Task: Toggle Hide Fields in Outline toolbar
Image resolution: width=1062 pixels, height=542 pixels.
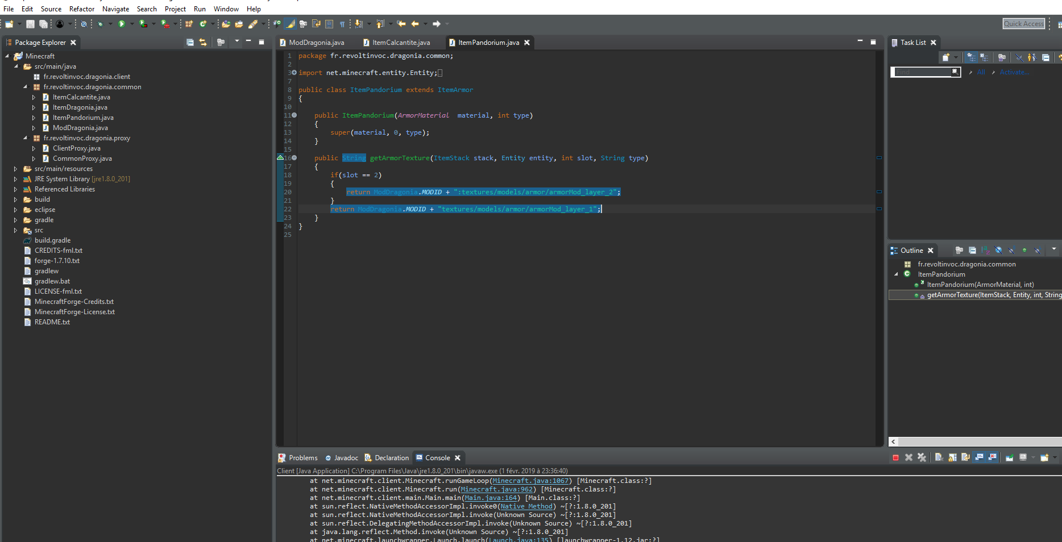Action: click(x=999, y=251)
